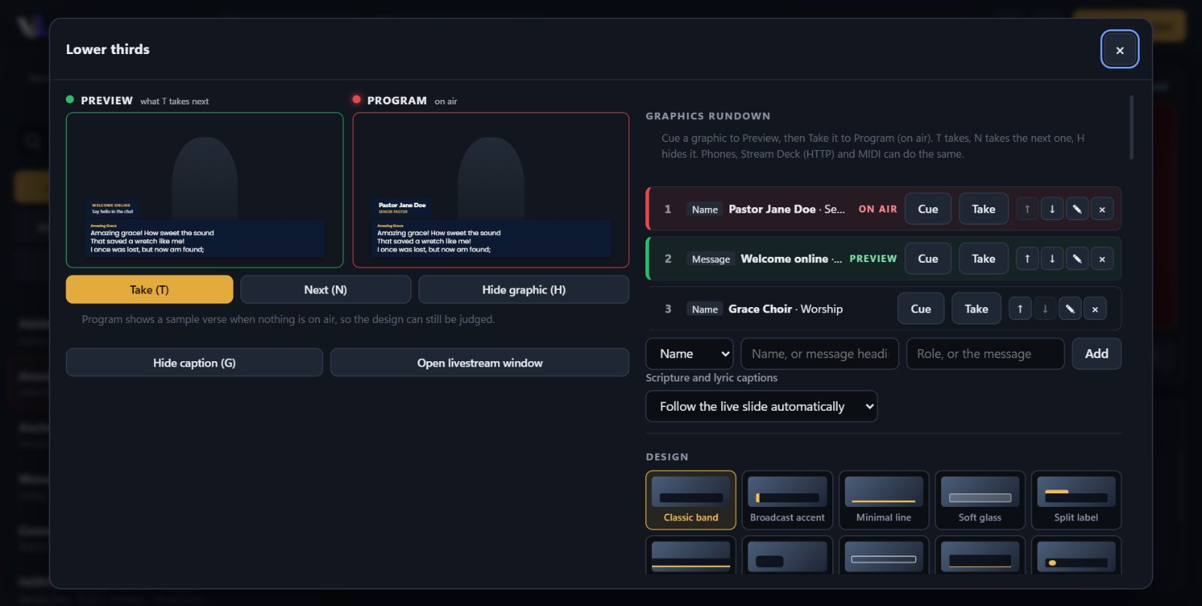Image resolution: width=1202 pixels, height=606 pixels.
Task: Click the Name tag in row 3
Action: click(x=705, y=309)
